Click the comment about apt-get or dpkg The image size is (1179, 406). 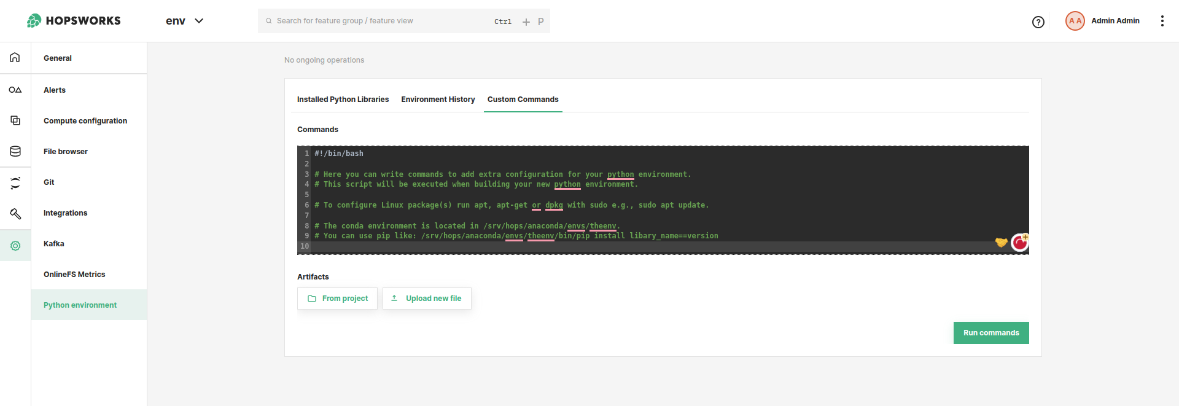pos(512,205)
